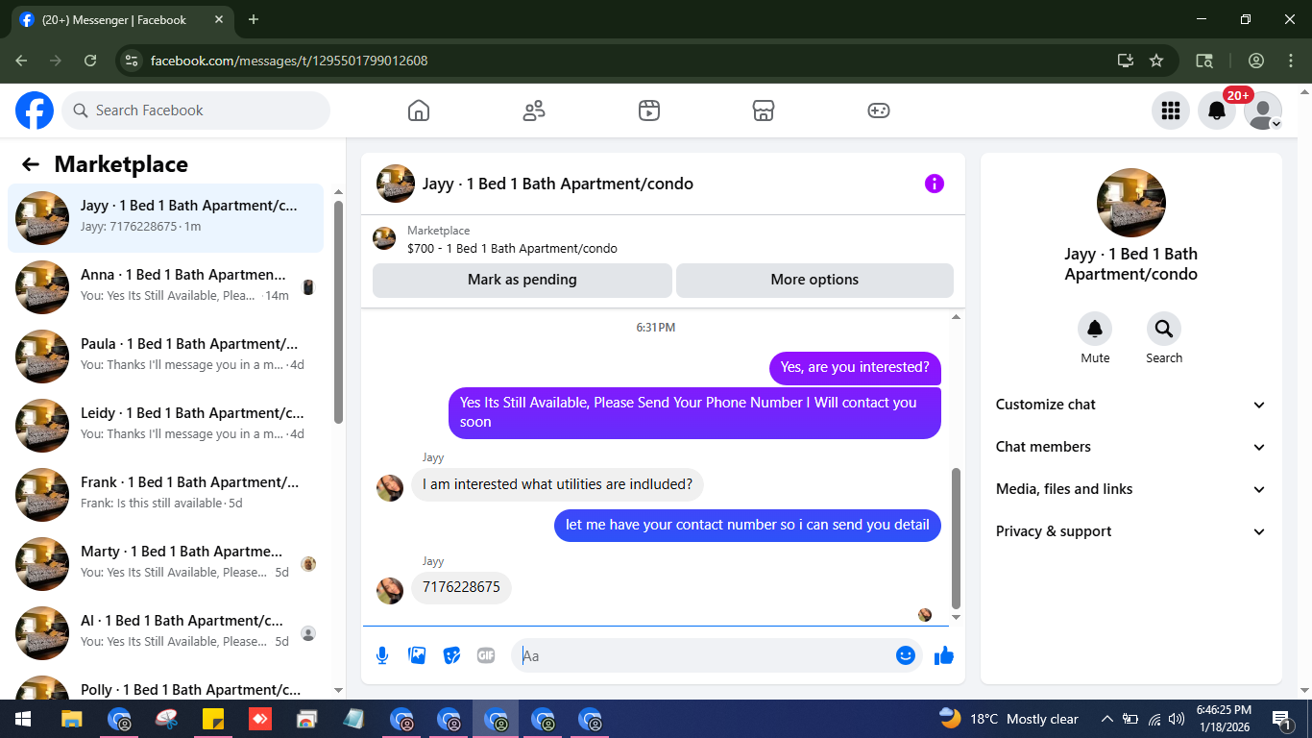Click 'let me have your contact number' message

[747, 525]
